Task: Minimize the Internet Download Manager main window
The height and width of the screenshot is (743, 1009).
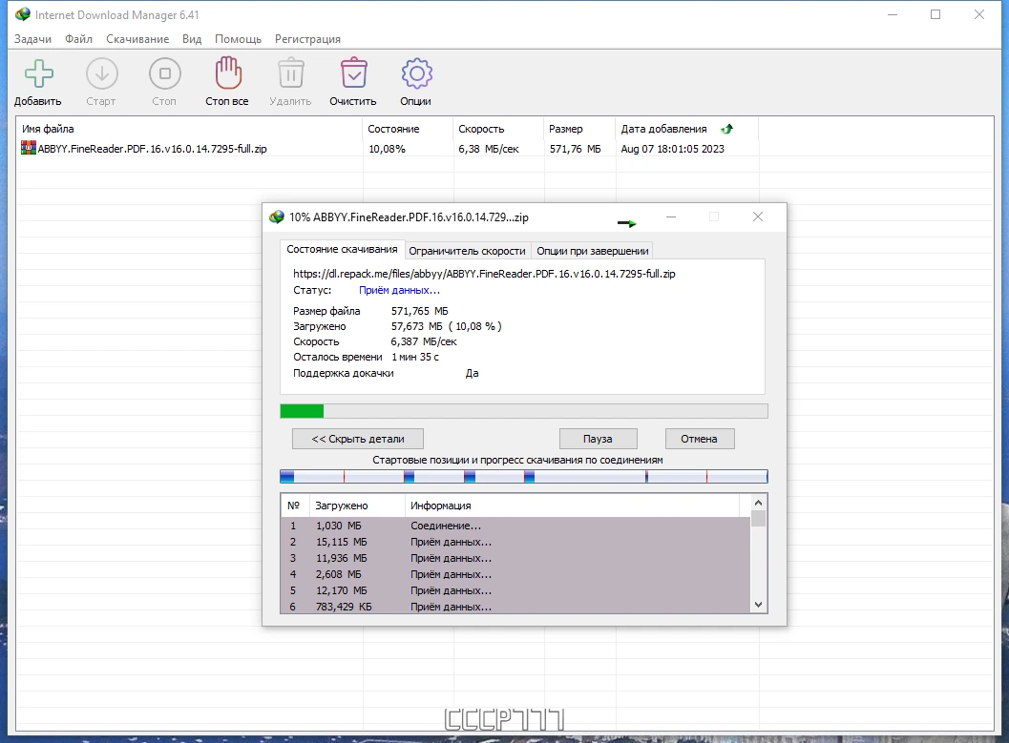Action: 893,14
